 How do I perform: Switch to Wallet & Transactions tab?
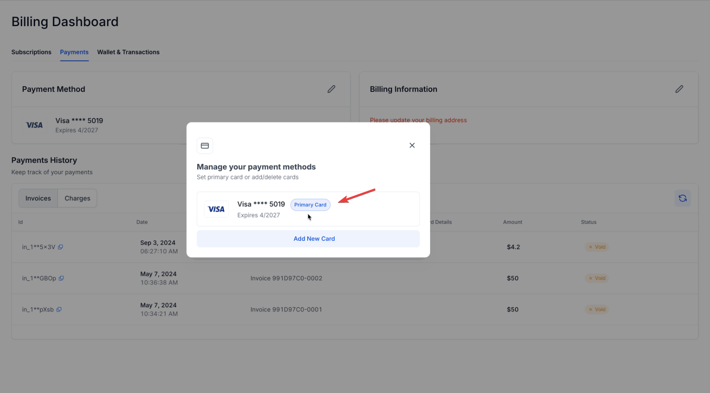click(128, 52)
